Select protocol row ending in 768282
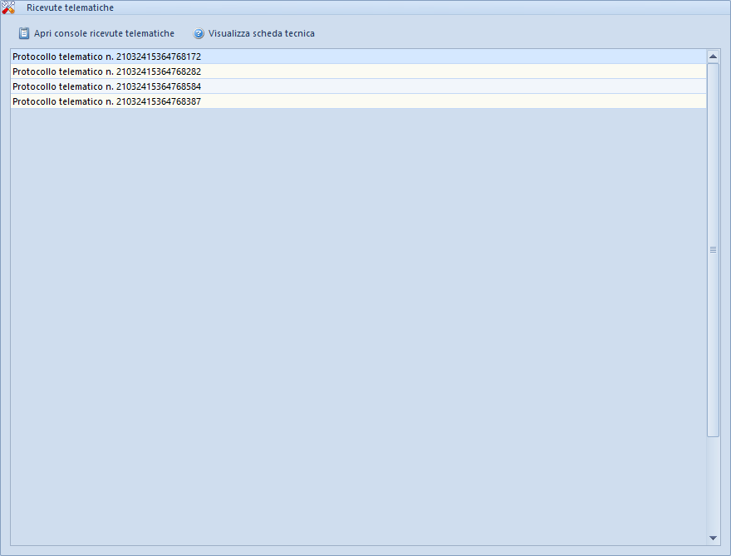This screenshot has height=556, width=731. pos(106,71)
